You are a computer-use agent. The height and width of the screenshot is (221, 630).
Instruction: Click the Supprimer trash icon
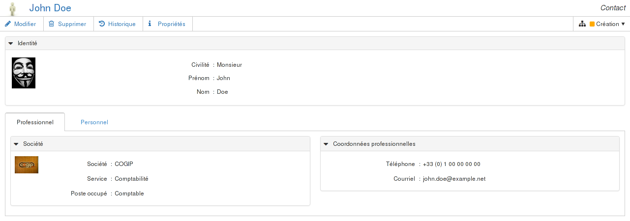(51, 24)
